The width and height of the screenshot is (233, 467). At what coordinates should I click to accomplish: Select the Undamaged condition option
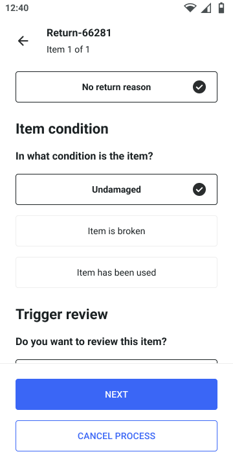click(116, 189)
